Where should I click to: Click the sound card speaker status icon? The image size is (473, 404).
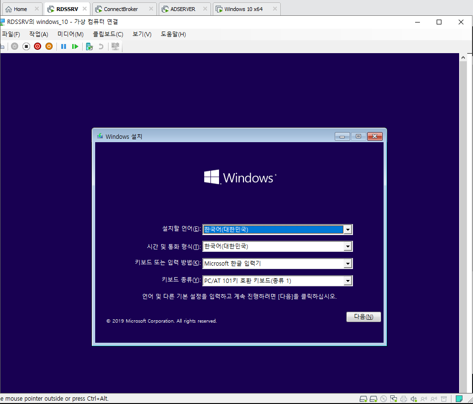414,399
